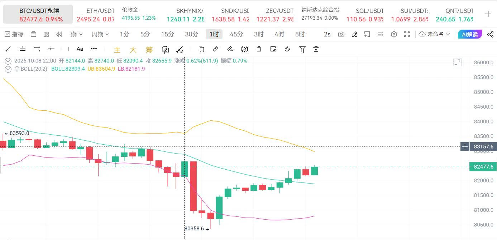Open the 指标 indicators button
The width and height of the screenshot is (497, 240).
click(14, 34)
